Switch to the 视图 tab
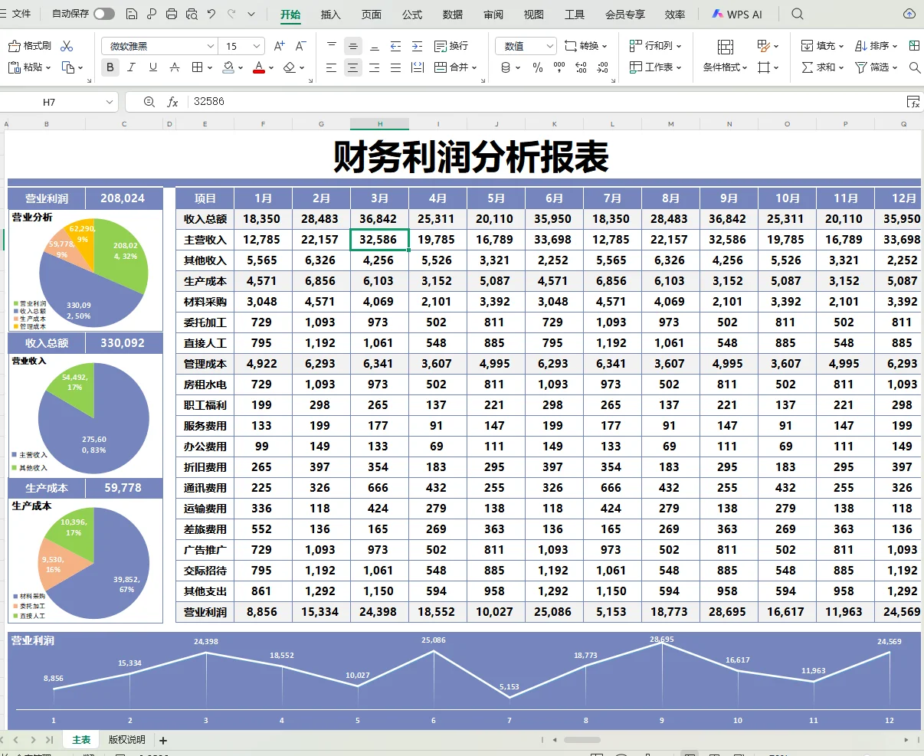Screen dimensions: 924x756 coord(533,15)
